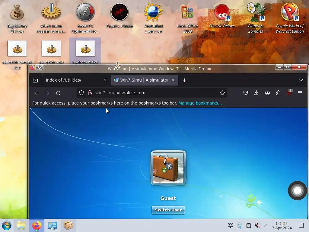Expand the system tray hidden icons arrow
The width and height of the screenshot is (309, 232).
pyautogui.click(x=266, y=225)
